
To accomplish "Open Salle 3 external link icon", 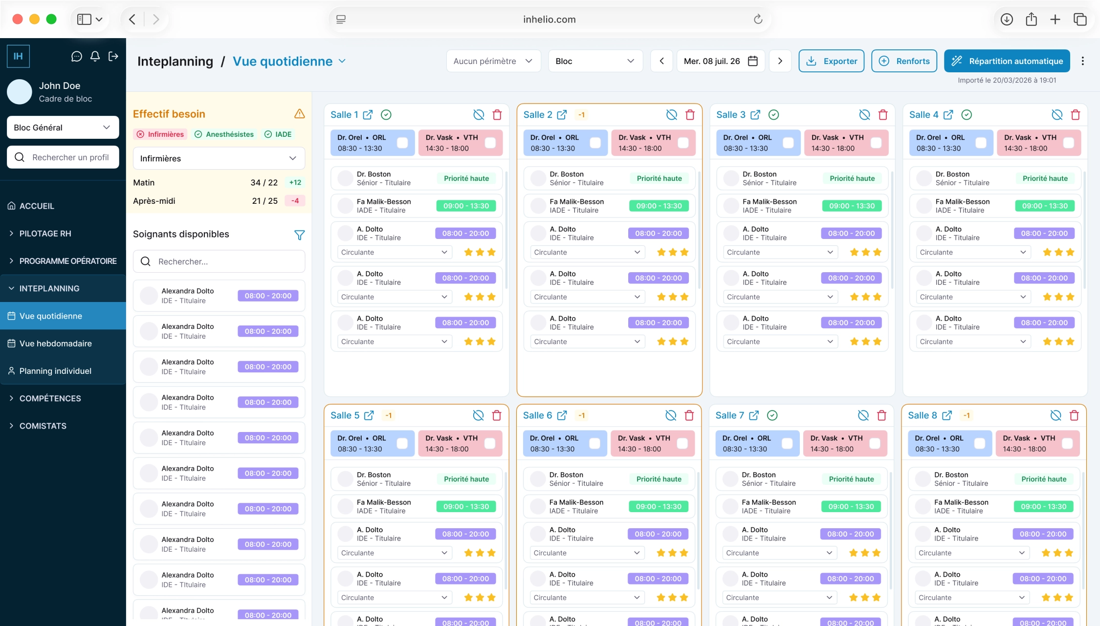I will [755, 115].
